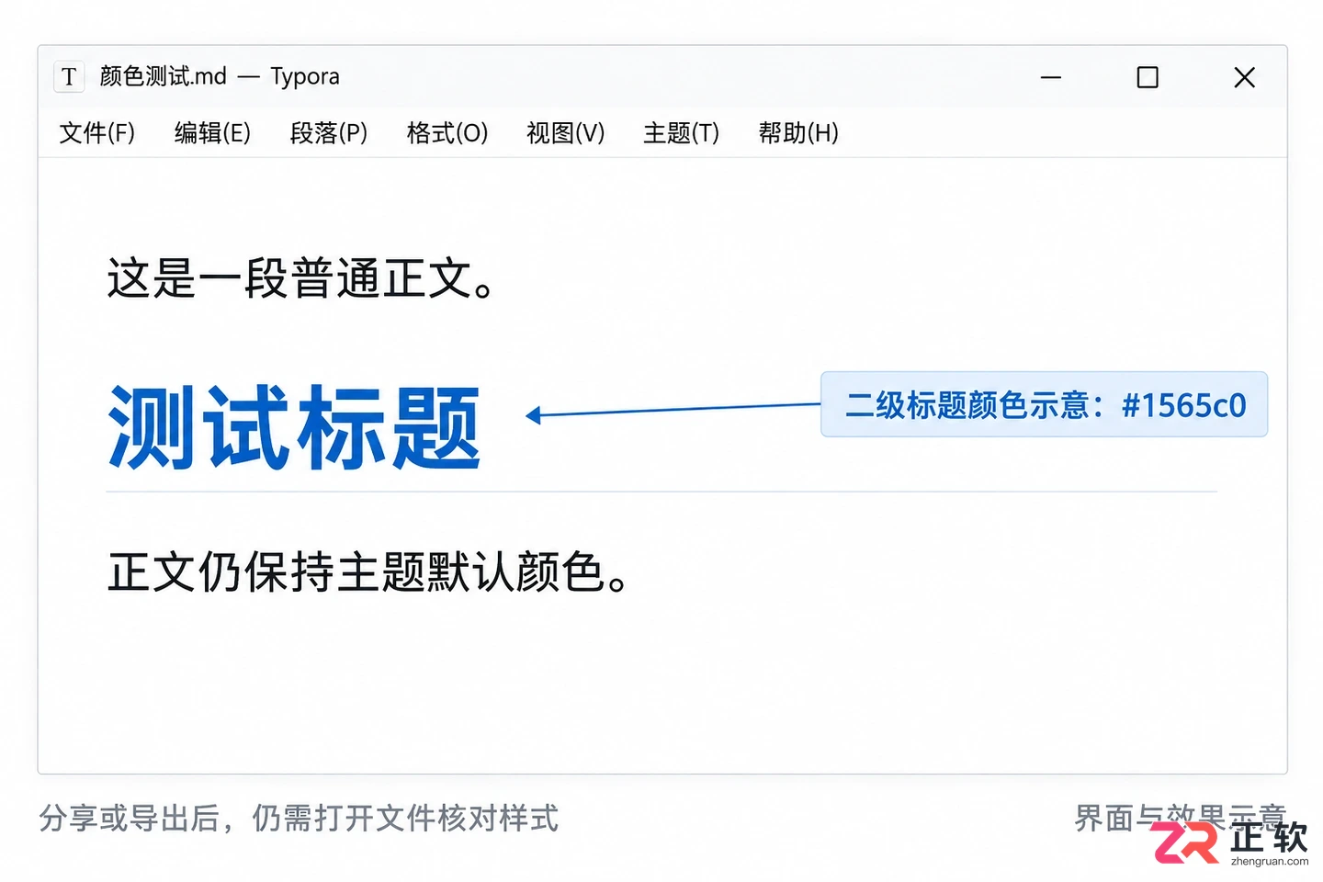Maximize the Typora window
The height and width of the screenshot is (882, 1323).
point(1148,77)
